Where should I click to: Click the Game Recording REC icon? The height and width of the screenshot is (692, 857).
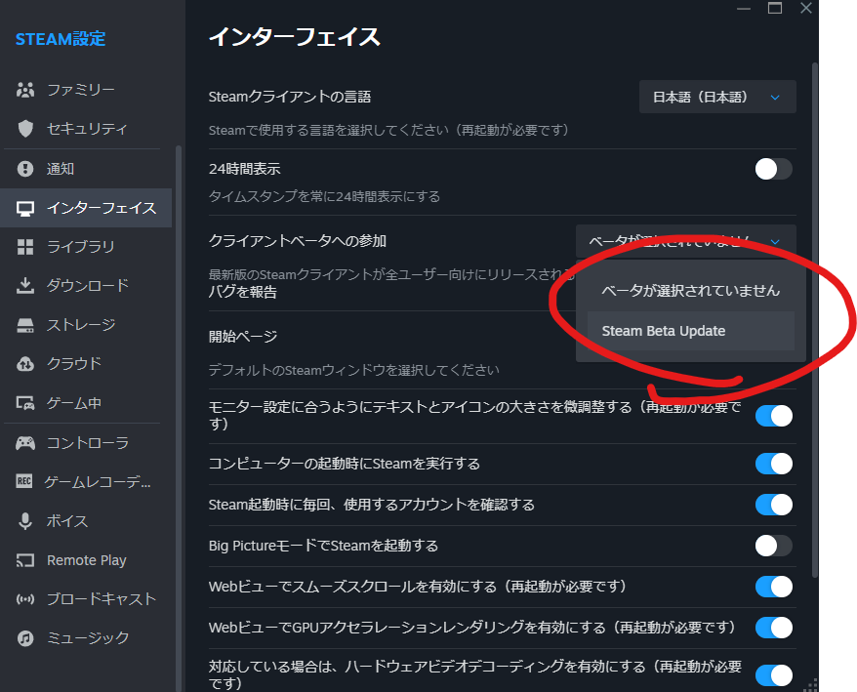click(24, 481)
